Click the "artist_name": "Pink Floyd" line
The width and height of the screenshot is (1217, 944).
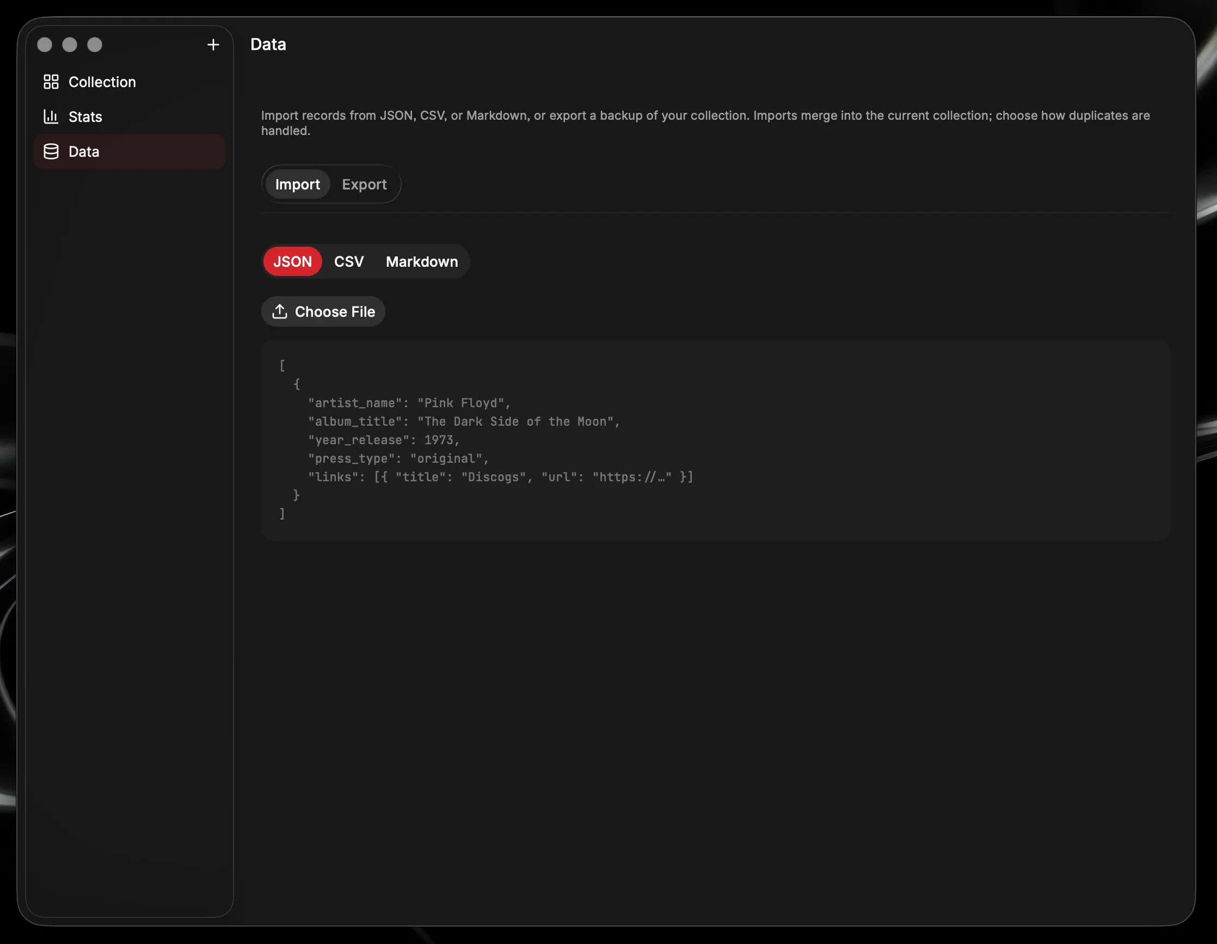pos(409,403)
